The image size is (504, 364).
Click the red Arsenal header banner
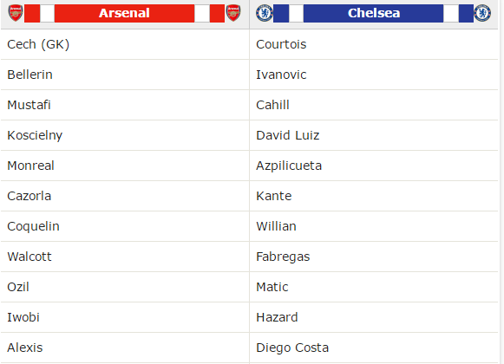click(x=124, y=13)
